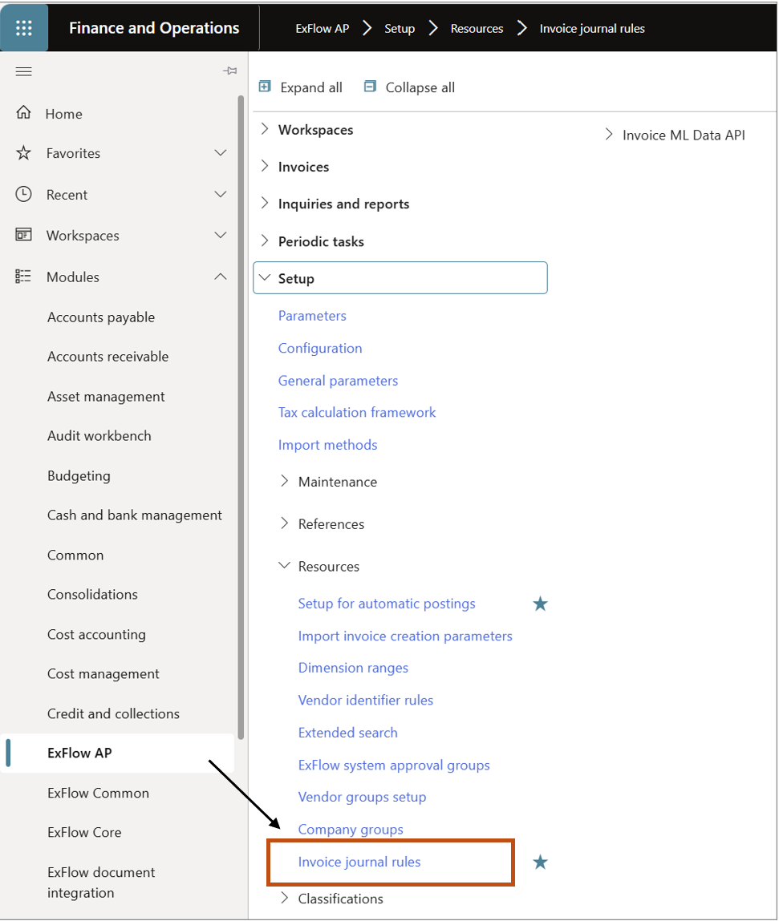
Task: Click the Recent clock icon
Action: [x=24, y=194]
